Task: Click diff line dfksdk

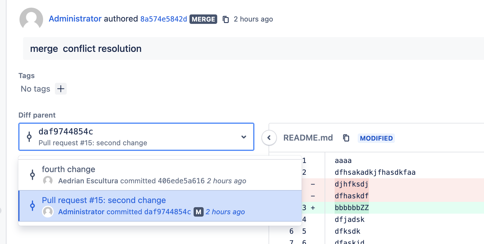Action: point(347,231)
